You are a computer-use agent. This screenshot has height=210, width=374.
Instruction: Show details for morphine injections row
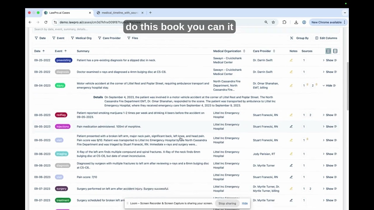[x=330, y=127]
